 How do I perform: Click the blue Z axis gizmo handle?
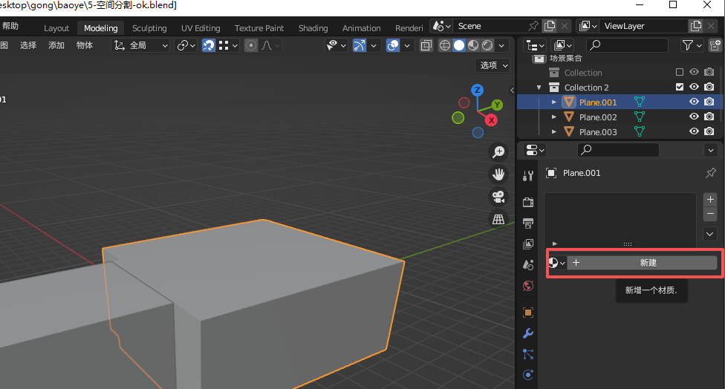(x=478, y=90)
